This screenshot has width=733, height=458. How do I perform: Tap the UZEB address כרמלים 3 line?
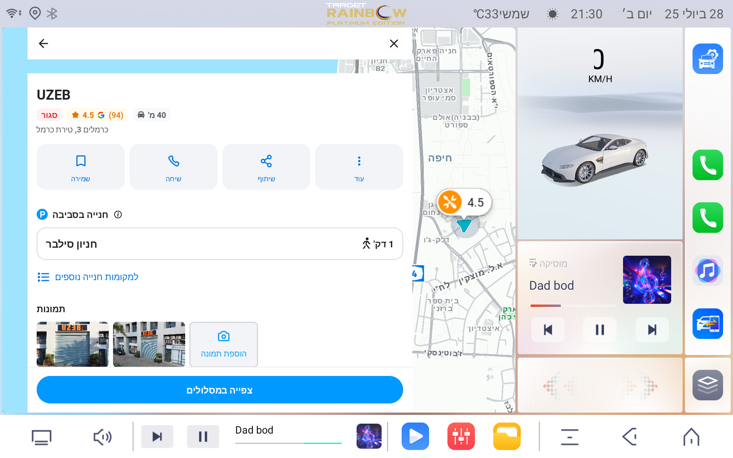pos(72,130)
